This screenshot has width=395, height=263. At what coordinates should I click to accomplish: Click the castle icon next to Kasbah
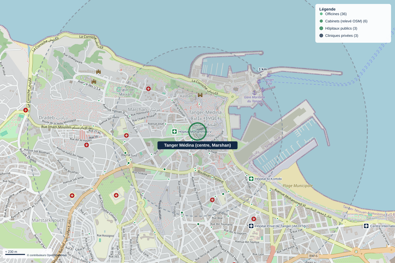(x=200, y=95)
